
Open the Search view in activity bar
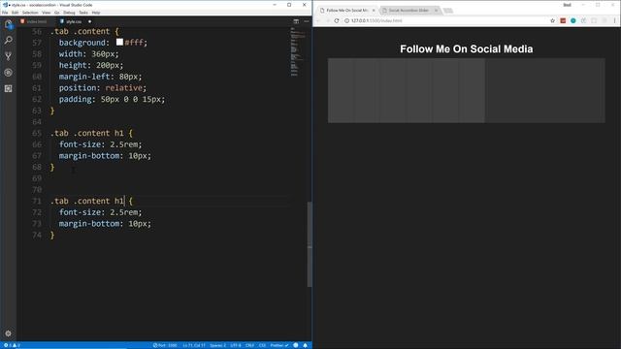click(x=9, y=41)
